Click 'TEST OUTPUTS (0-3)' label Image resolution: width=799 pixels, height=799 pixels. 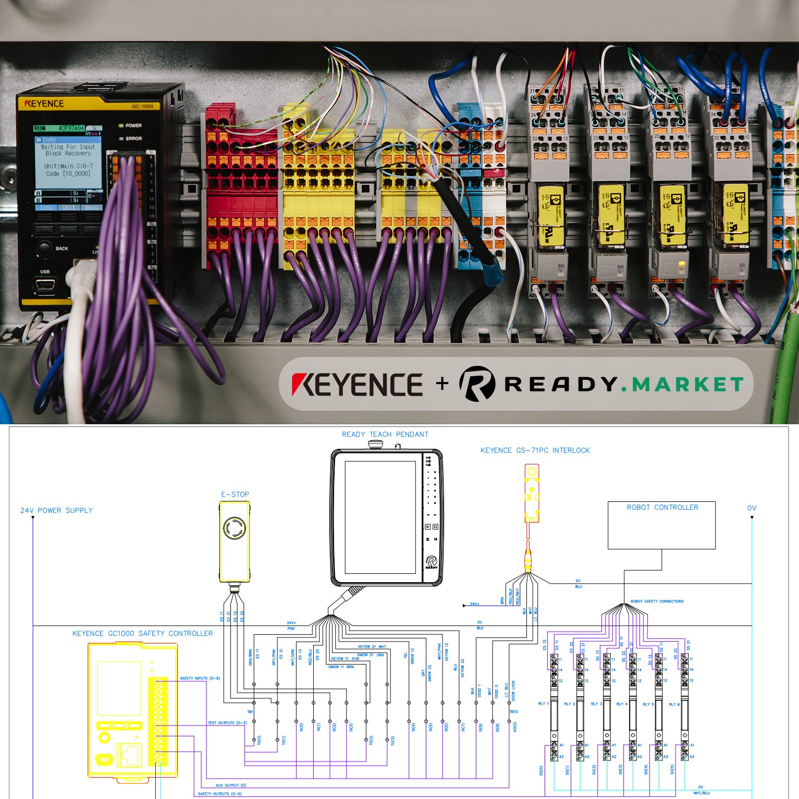tap(227, 723)
